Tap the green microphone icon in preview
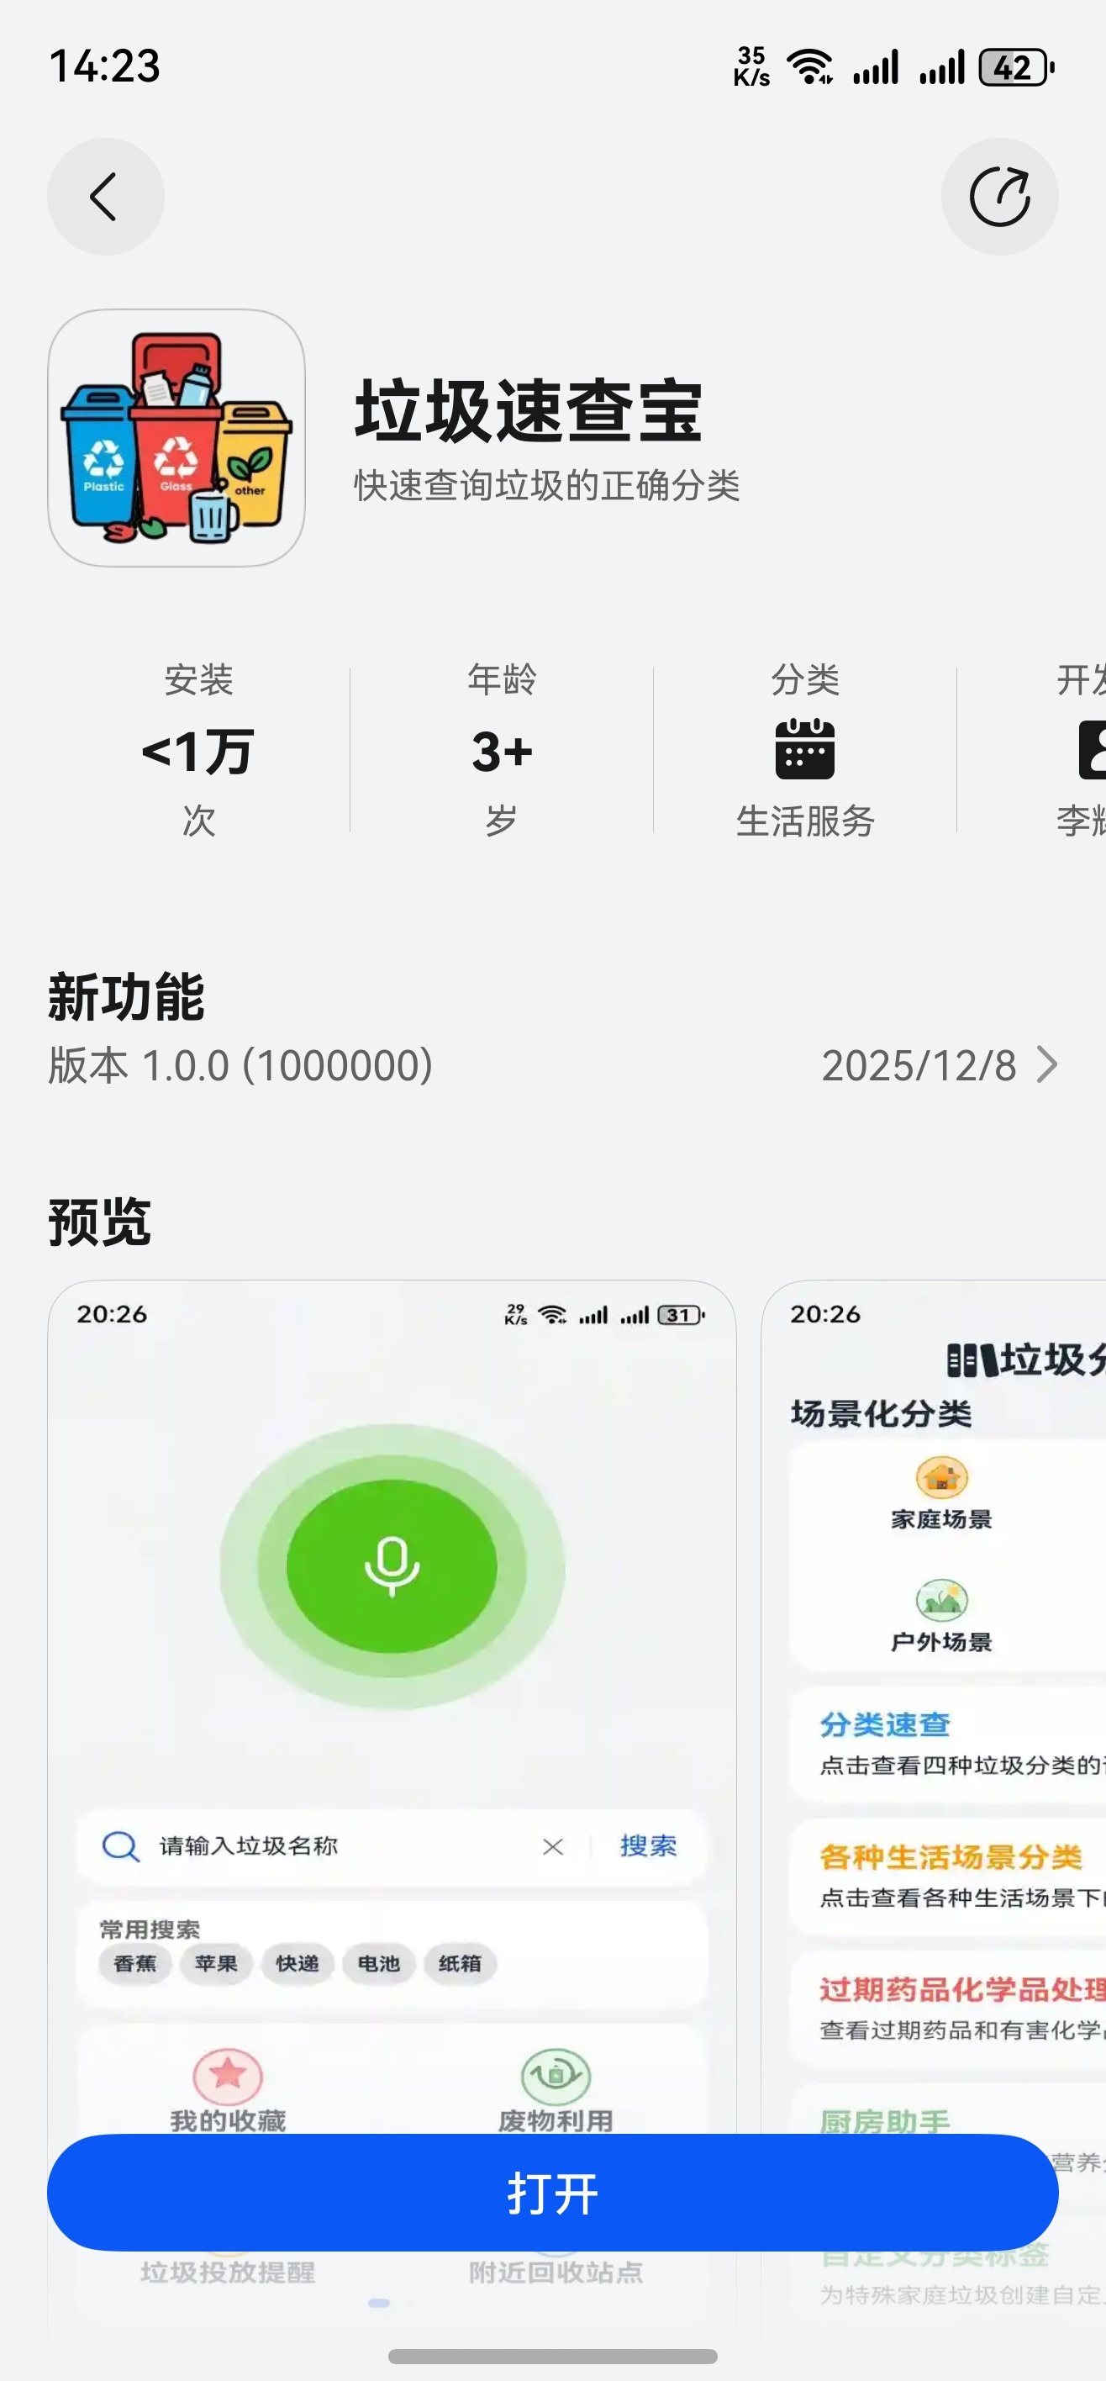 [x=392, y=1565]
